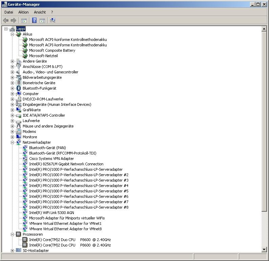Image resolution: width=269 pixels, height=261 pixels.
Task: Click the Netzwerkadapter category icon
Action: pos(19,142)
